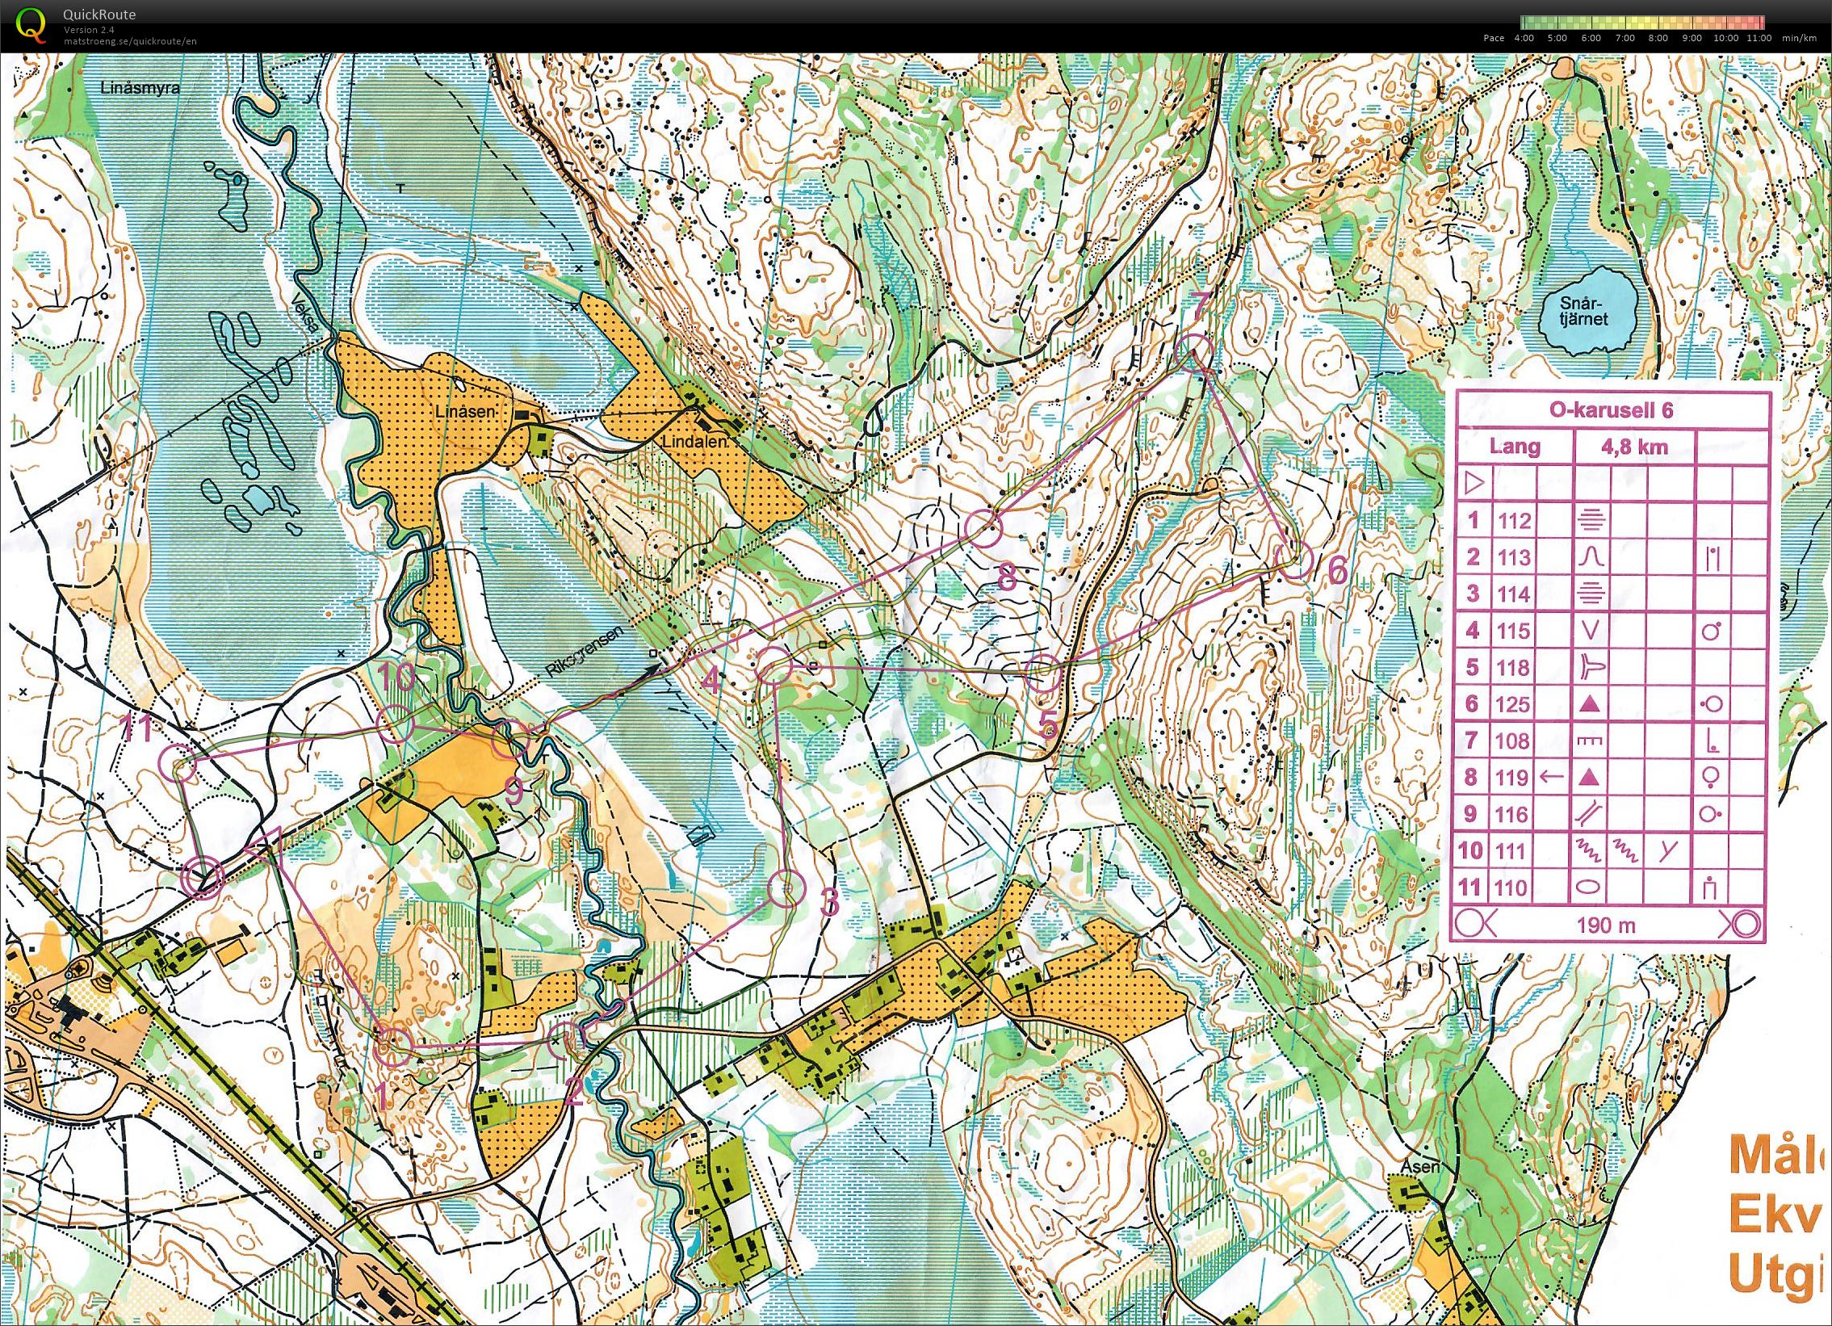
Task: Click the finish double circle on the map
Action: pyautogui.click(x=203, y=878)
